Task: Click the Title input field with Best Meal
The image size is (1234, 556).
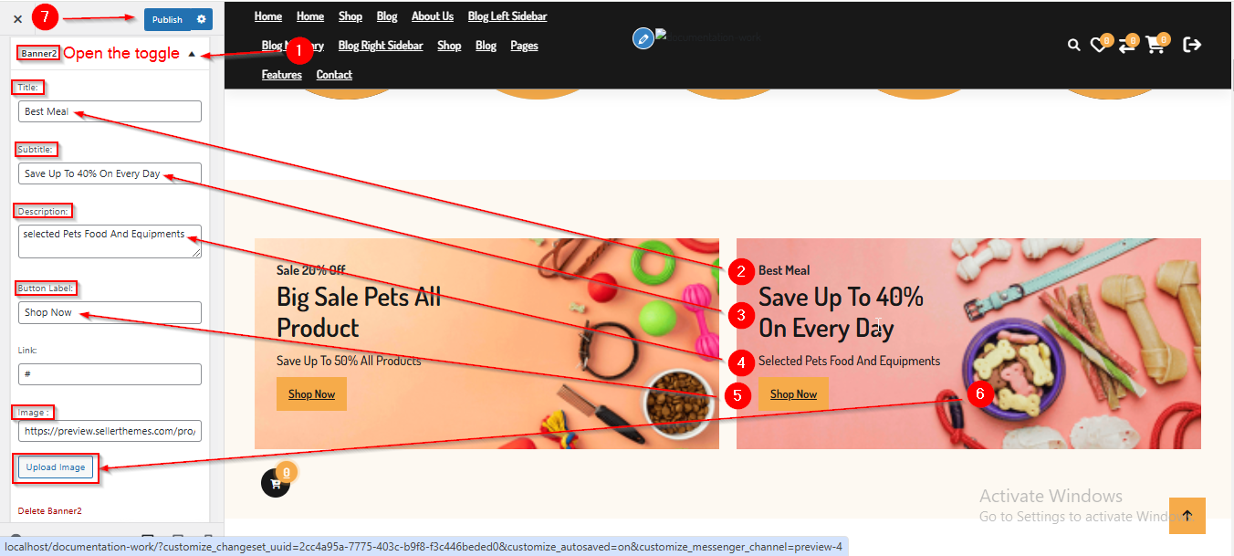Action: pyautogui.click(x=110, y=111)
